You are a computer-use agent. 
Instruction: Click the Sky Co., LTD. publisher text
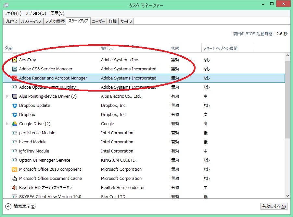pyautogui.click(x=114, y=196)
